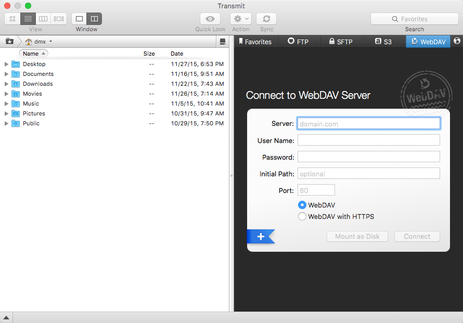Click the Mount as Disk button
This screenshot has width=463, height=323.
(357, 237)
